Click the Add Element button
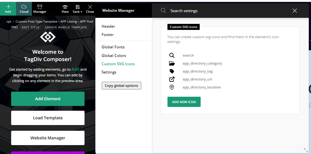 coord(48,99)
